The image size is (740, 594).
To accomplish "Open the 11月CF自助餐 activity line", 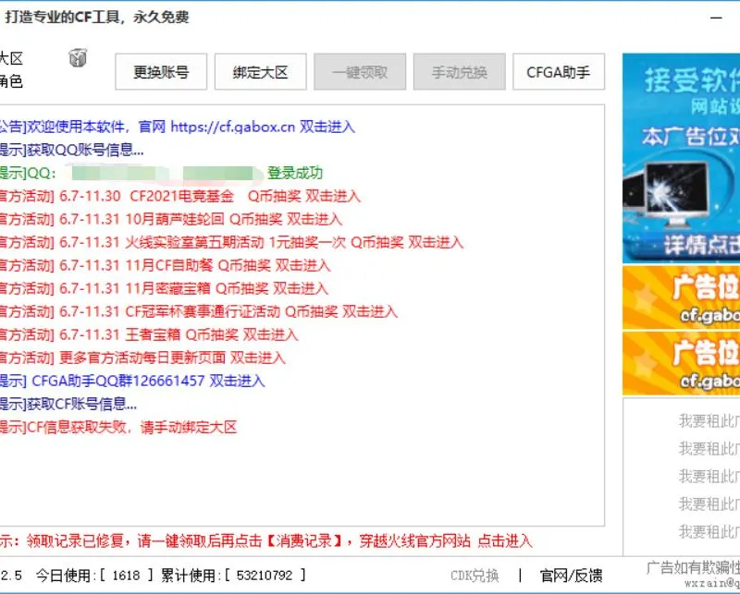I will [x=166, y=265].
